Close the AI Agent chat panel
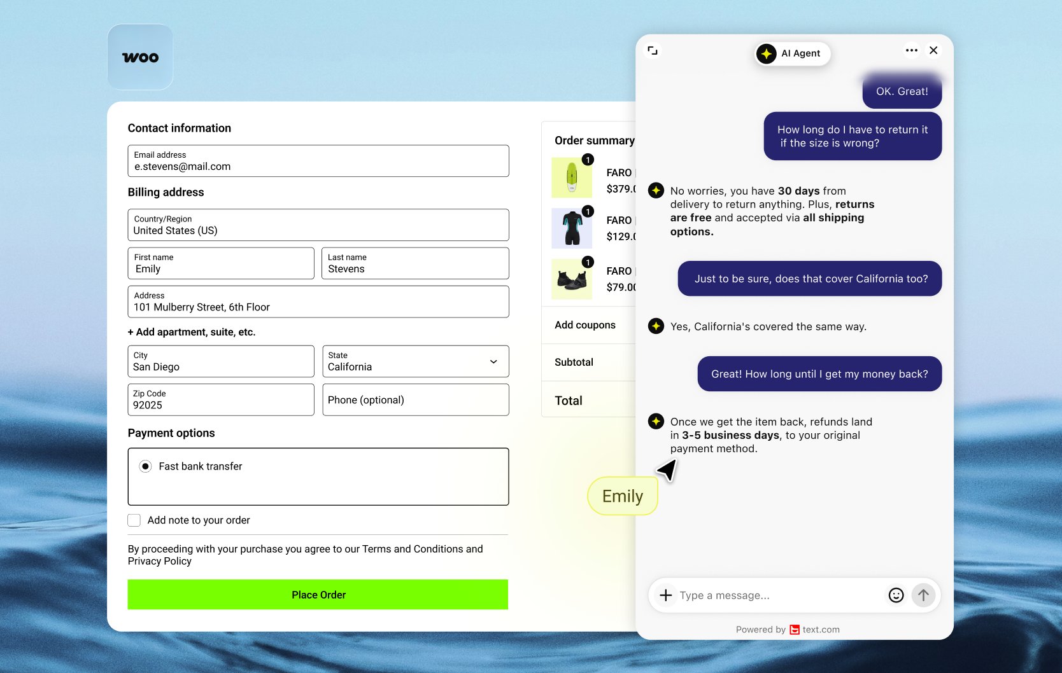The height and width of the screenshot is (673, 1062). tap(933, 50)
